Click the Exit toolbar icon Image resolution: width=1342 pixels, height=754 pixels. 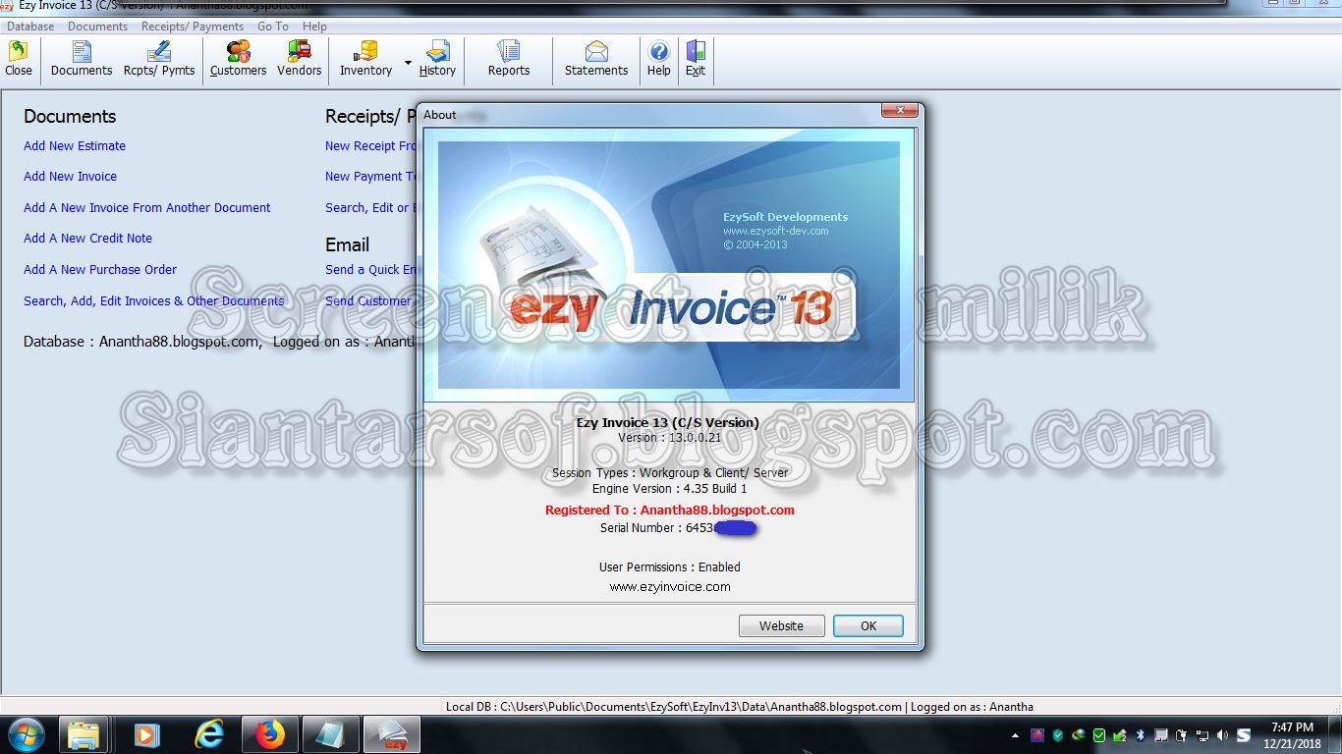click(696, 59)
